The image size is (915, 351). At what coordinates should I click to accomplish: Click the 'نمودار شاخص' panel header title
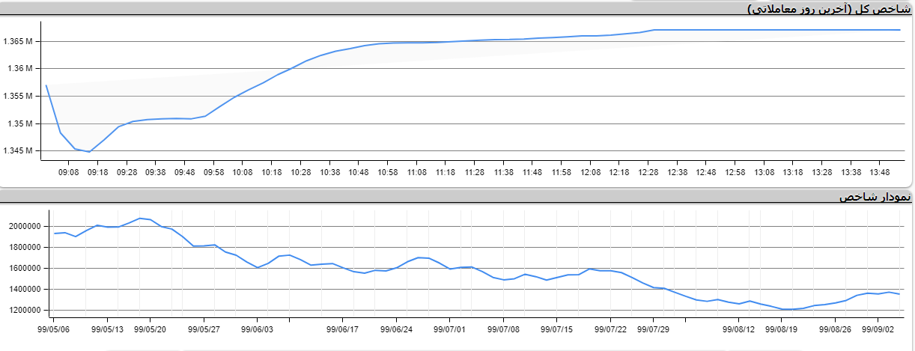[875, 197]
